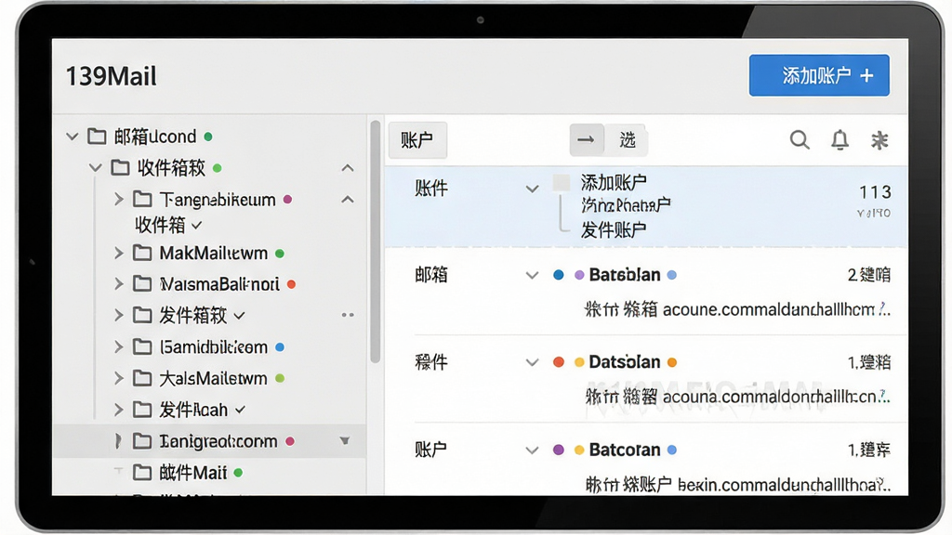This screenshot has height=535, width=952.
Task: Click the 邮箱 label in list
Action: click(431, 275)
